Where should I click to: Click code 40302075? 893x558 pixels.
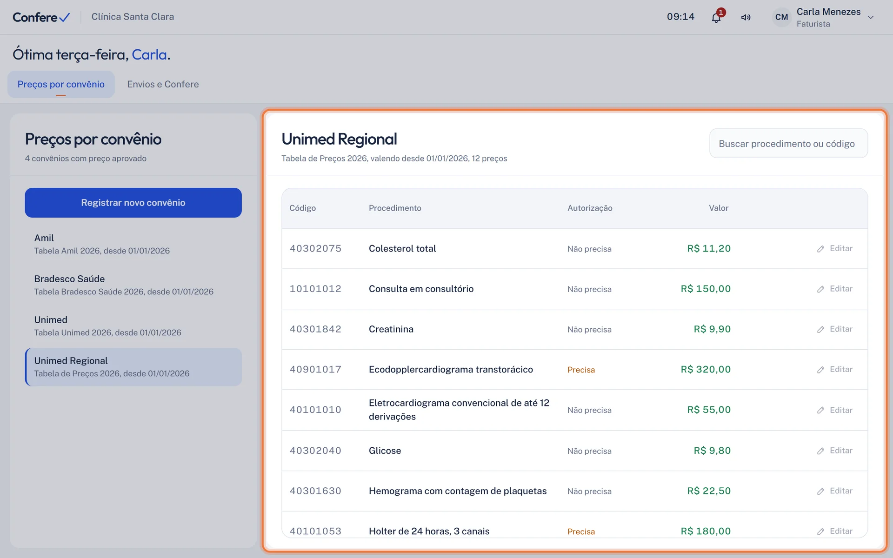315,248
